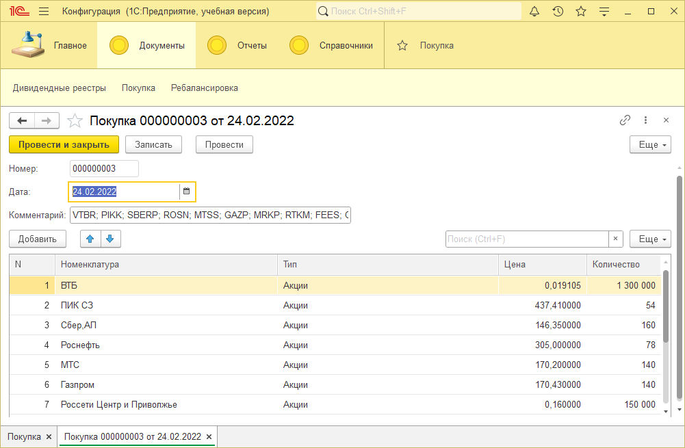Get link to this document
685x448 pixels.
[625, 120]
